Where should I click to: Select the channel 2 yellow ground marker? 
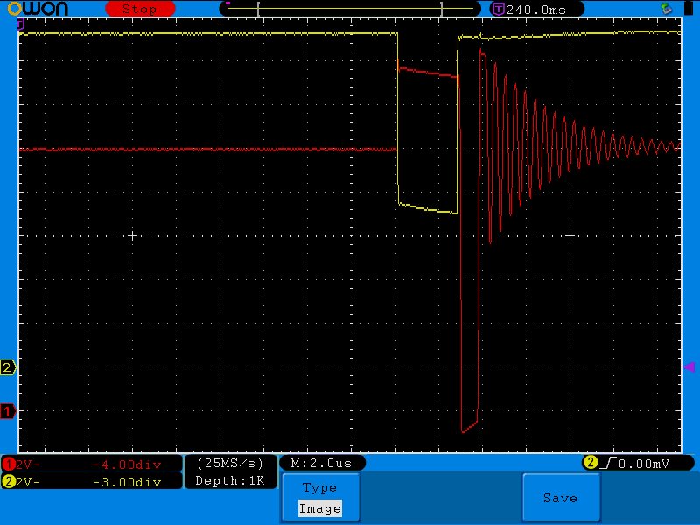(8, 367)
